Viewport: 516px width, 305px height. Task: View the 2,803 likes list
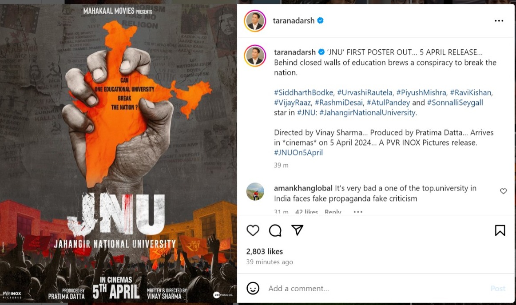tap(264, 251)
